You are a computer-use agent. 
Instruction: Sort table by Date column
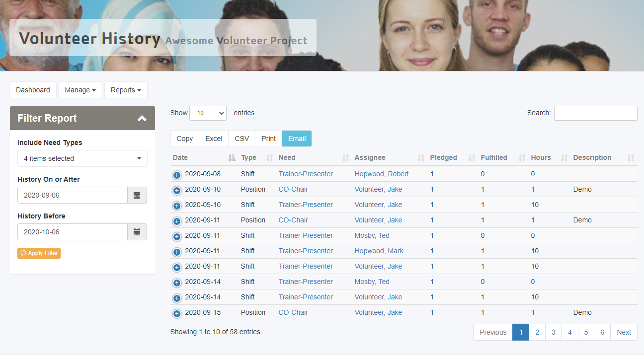click(180, 157)
